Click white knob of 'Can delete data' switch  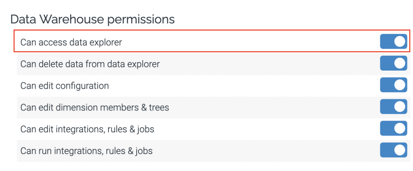pyautogui.click(x=399, y=63)
